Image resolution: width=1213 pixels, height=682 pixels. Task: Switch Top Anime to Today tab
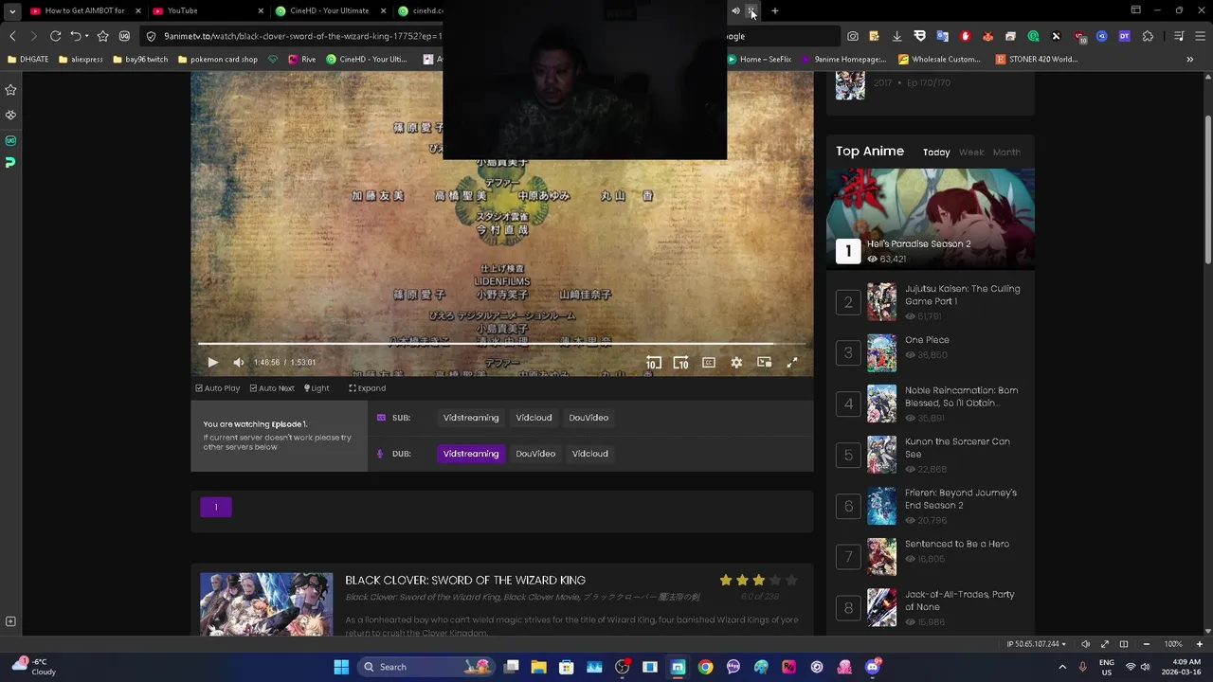[936, 153]
